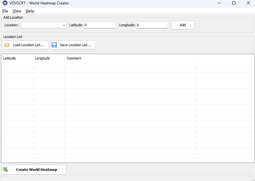
Task: Sort by the Longitude column header
Action: tap(49, 58)
